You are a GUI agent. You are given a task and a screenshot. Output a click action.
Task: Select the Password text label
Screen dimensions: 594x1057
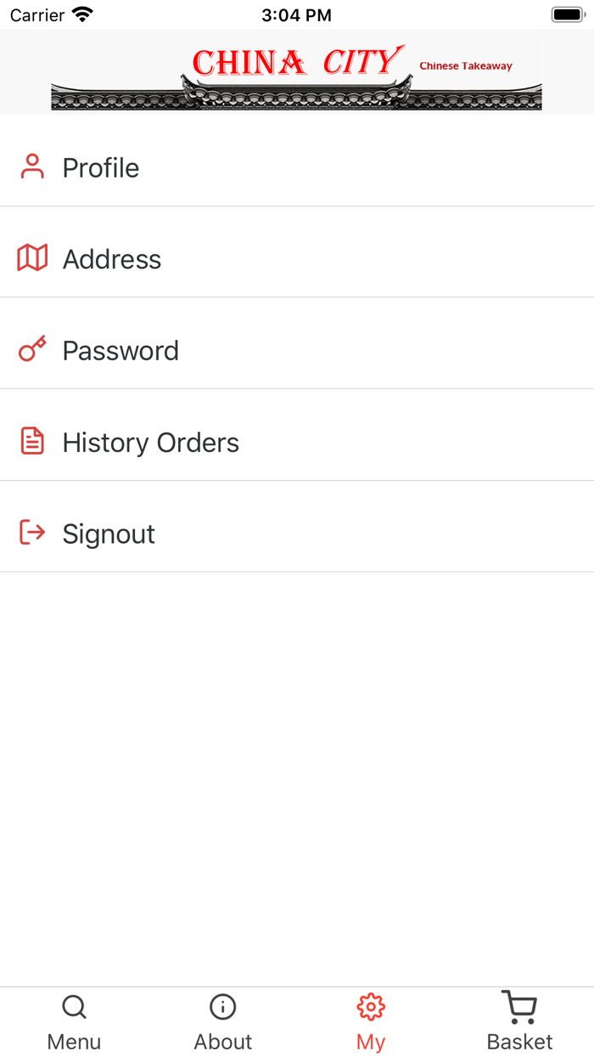click(120, 351)
